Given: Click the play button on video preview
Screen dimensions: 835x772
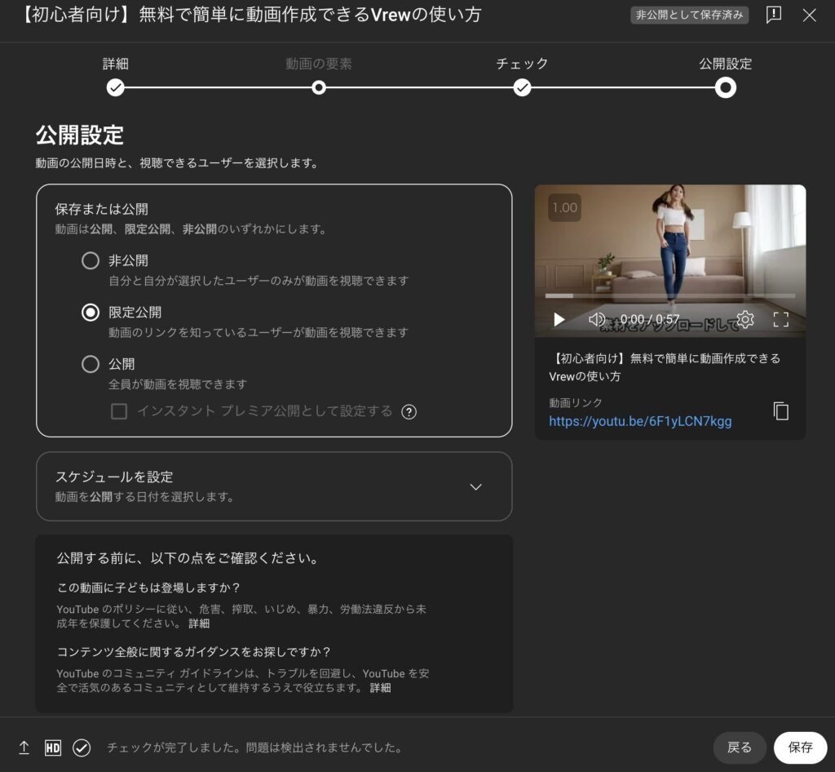Looking at the screenshot, I should click(559, 319).
